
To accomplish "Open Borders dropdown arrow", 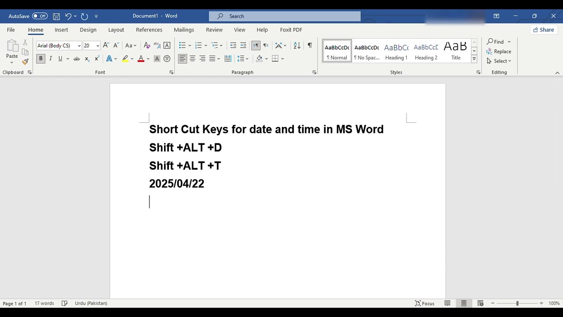I will coord(282,59).
